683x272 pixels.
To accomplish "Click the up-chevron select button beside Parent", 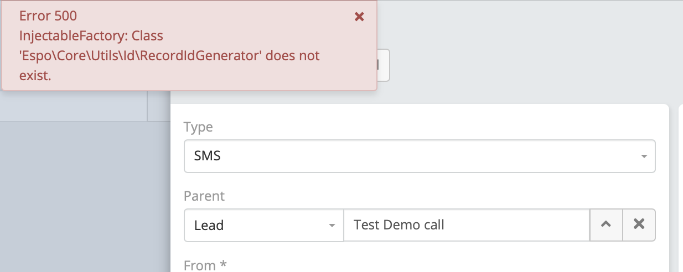I will tap(606, 224).
